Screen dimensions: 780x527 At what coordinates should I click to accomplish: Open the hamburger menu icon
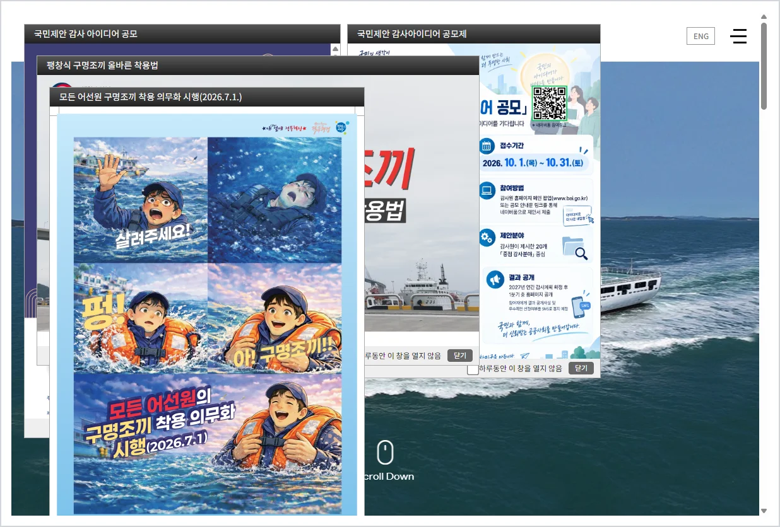738,36
